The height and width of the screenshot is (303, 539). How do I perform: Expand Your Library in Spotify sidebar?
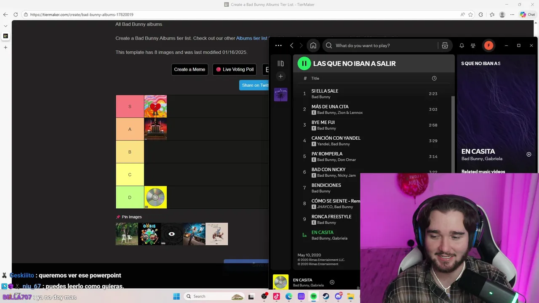(x=280, y=64)
